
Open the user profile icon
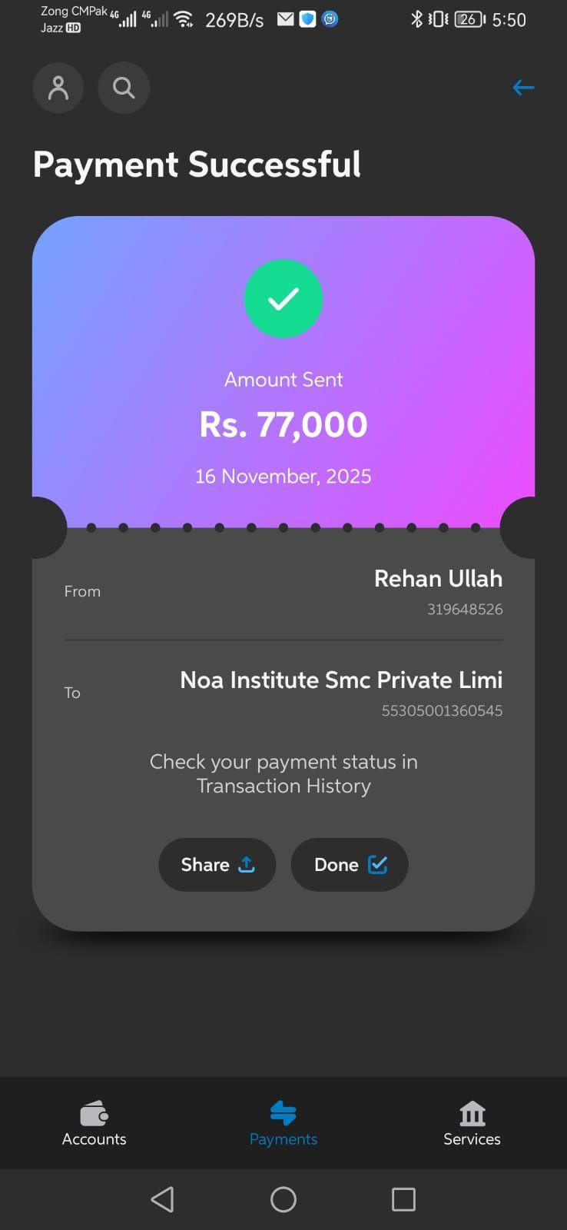tap(58, 88)
